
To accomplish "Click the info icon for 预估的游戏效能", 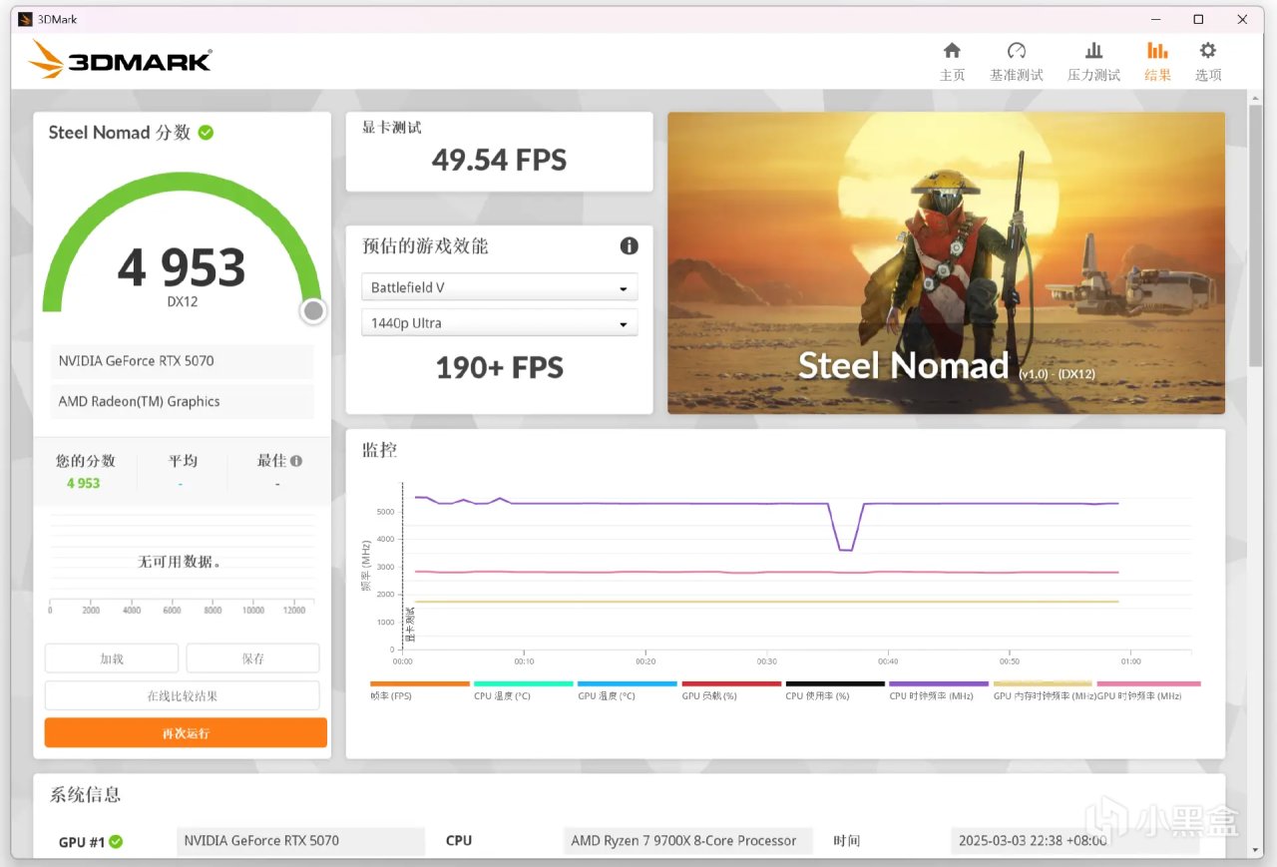I will [629, 245].
